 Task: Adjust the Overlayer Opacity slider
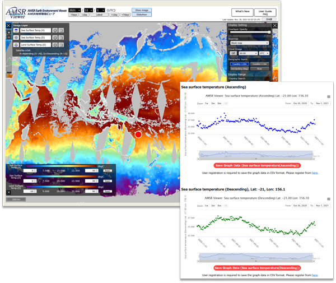[x=250, y=33]
